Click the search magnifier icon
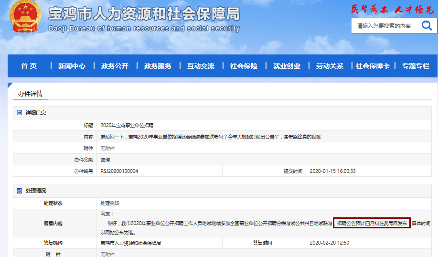 427,26
